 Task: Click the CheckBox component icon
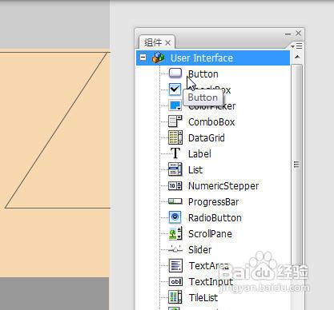pos(175,89)
